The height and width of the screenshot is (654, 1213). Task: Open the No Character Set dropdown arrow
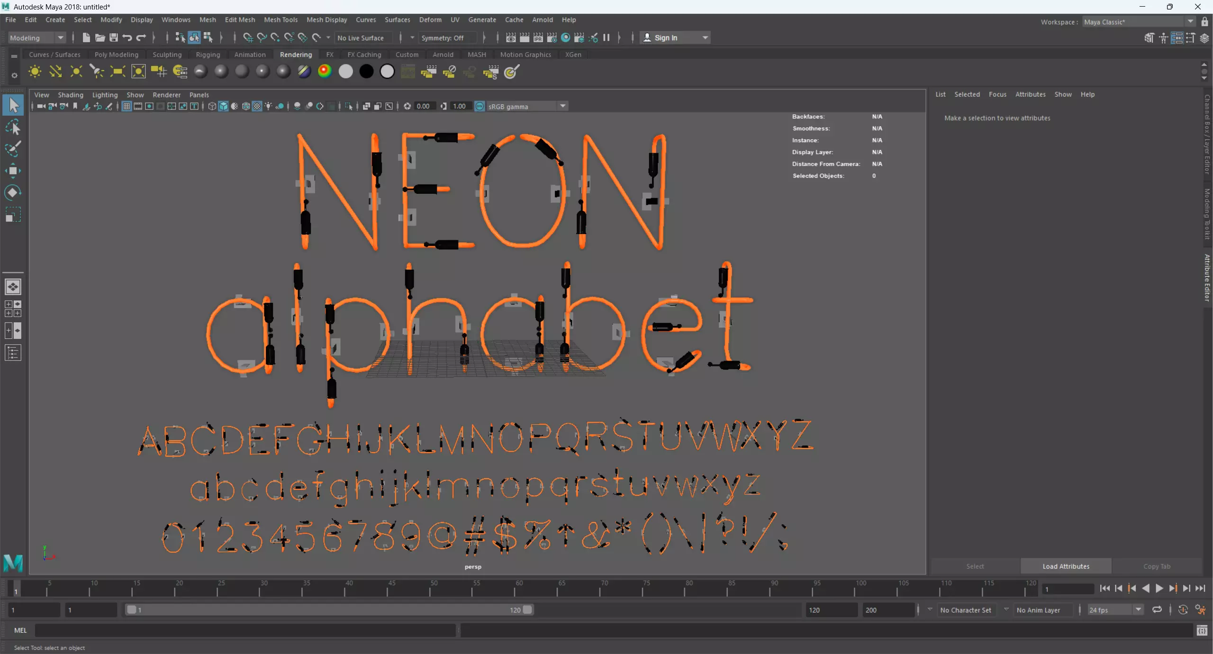tap(930, 610)
